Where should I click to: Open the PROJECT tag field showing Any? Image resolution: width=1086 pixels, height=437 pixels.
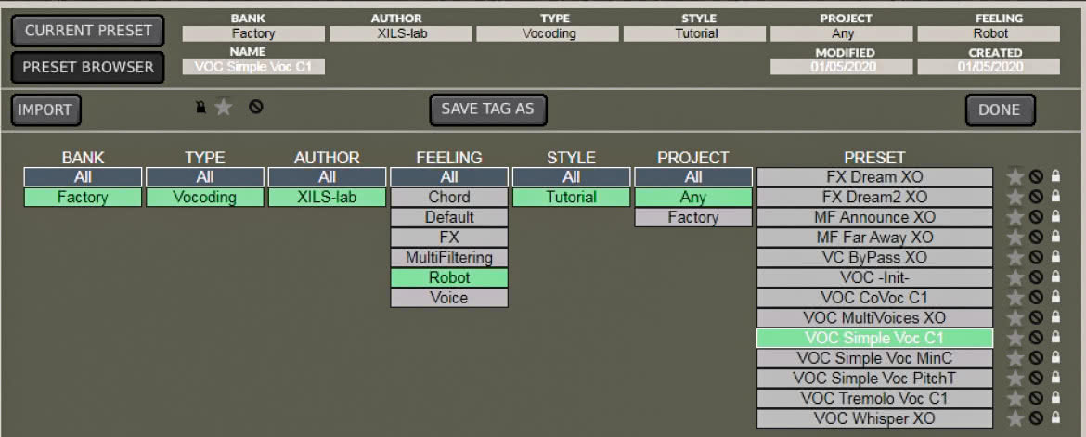(842, 33)
